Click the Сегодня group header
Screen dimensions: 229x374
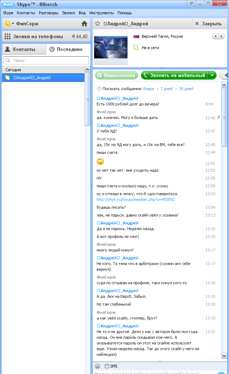43,70
